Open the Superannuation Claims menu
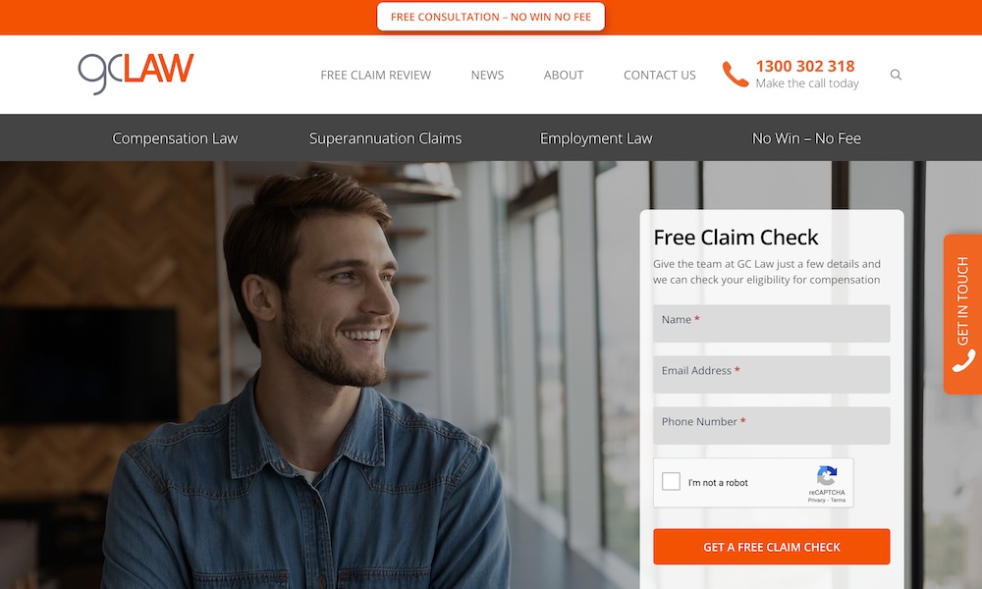Image resolution: width=982 pixels, height=589 pixels. (385, 138)
